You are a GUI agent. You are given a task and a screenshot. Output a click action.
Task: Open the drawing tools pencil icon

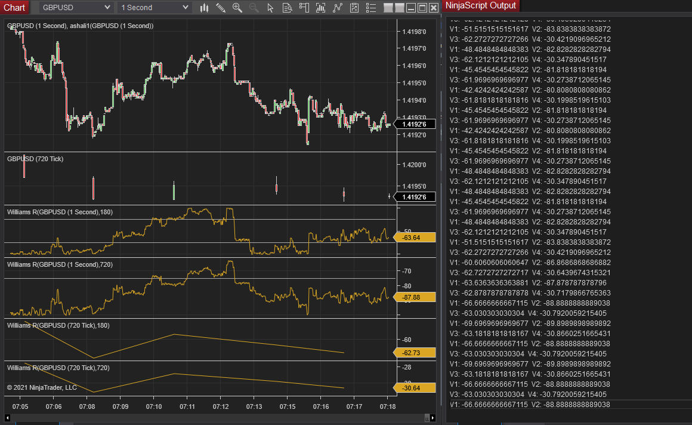tap(221, 8)
